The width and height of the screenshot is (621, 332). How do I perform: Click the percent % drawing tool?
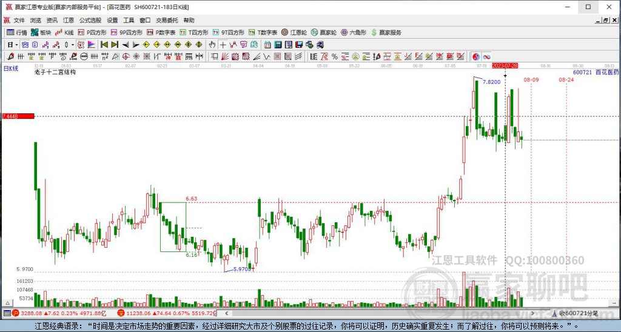point(335,57)
